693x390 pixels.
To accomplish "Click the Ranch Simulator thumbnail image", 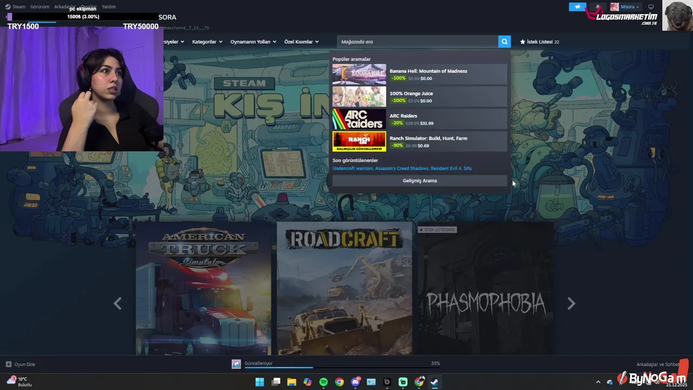I will 359,141.
